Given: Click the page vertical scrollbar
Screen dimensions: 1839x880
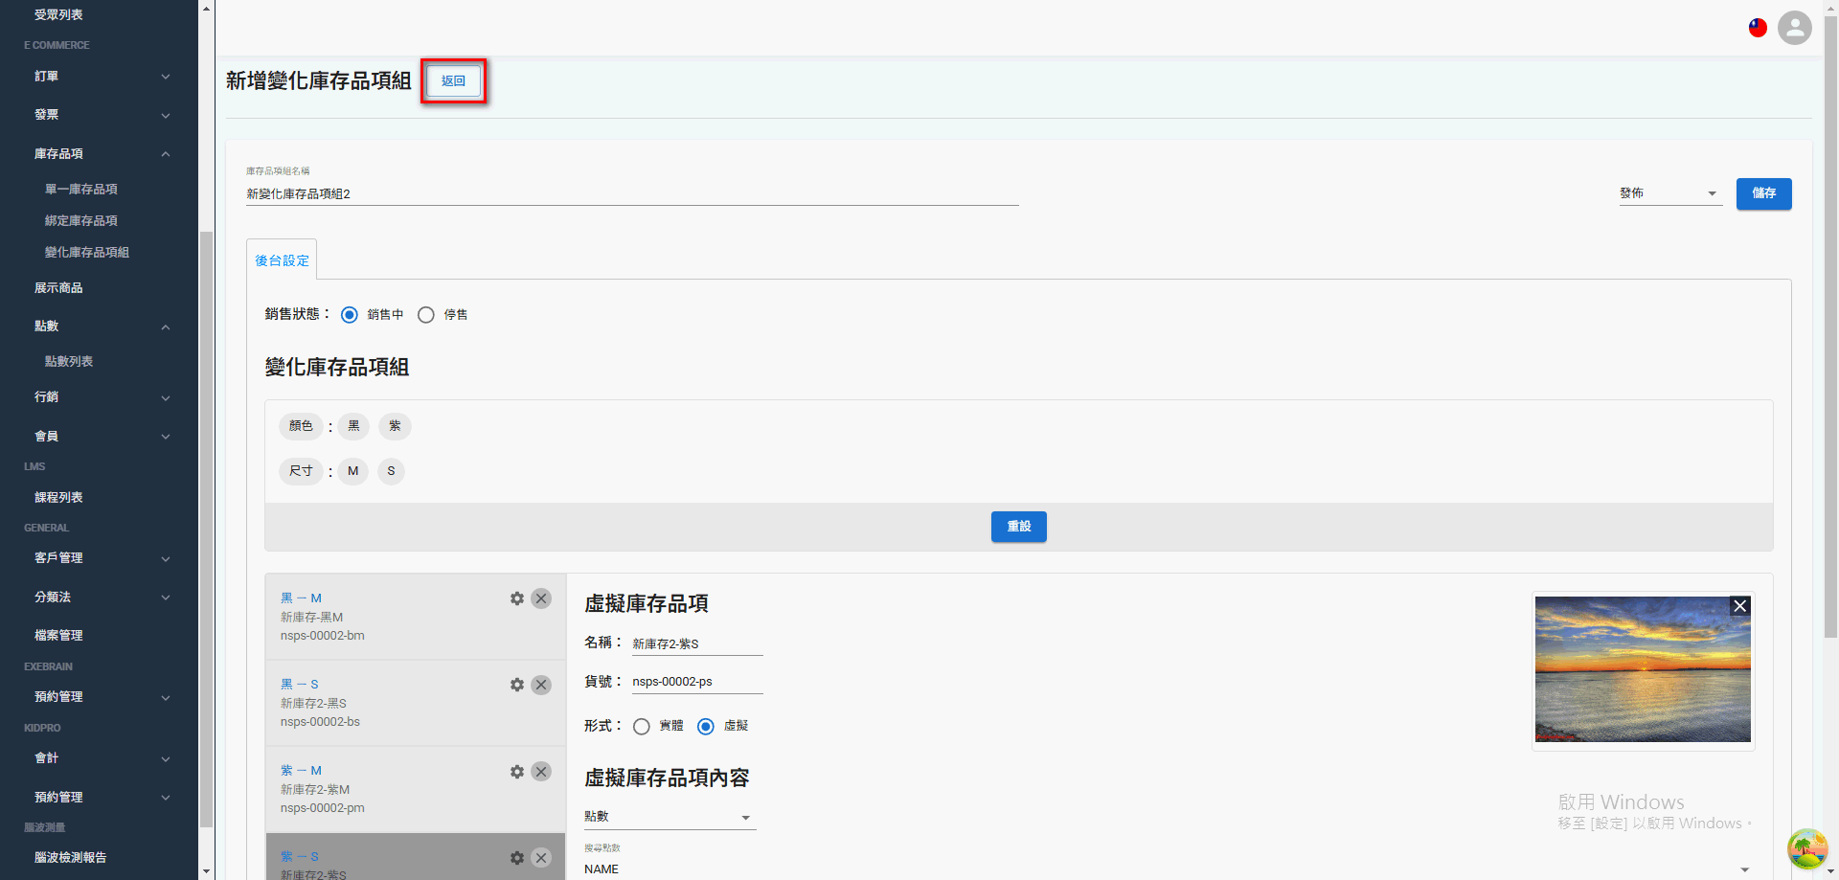Looking at the screenshot, I should (1830, 326).
